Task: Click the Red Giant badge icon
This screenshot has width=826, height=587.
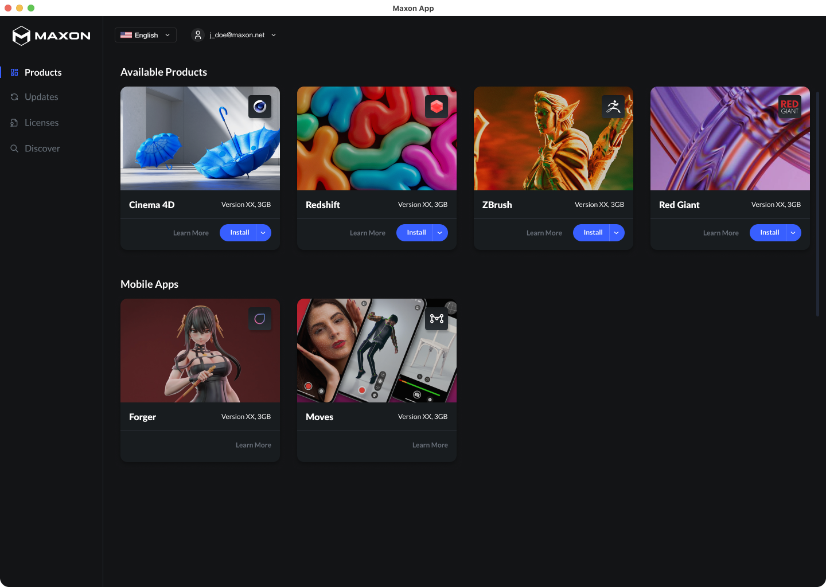Action: pos(790,107)
